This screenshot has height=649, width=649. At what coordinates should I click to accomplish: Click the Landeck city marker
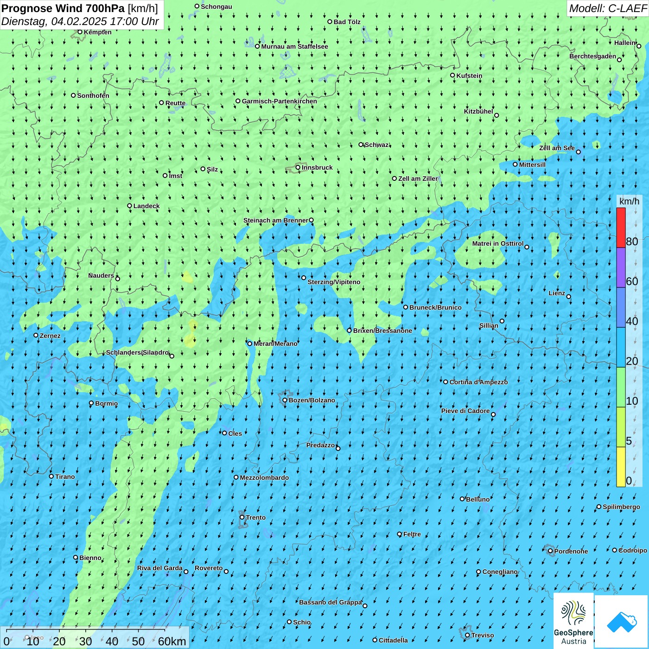coord(129,206)
